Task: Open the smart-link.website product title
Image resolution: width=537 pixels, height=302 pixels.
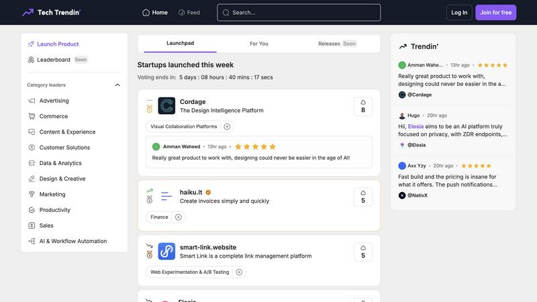Action: point(208,247)
